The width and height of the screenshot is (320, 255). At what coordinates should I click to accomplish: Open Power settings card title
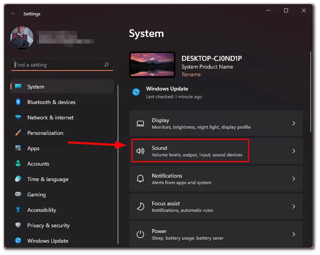[159, 231]
